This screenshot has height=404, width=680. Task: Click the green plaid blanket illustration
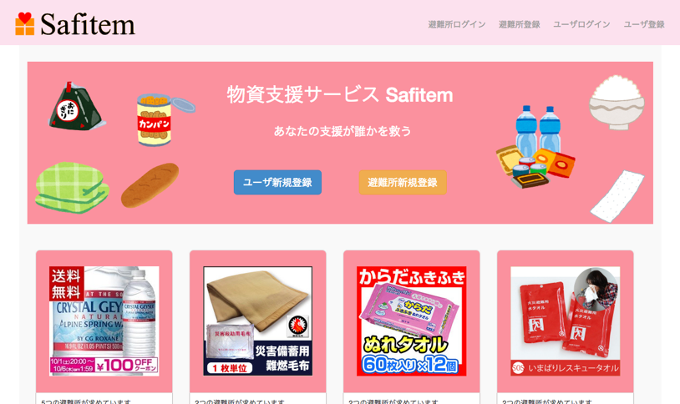72,187
